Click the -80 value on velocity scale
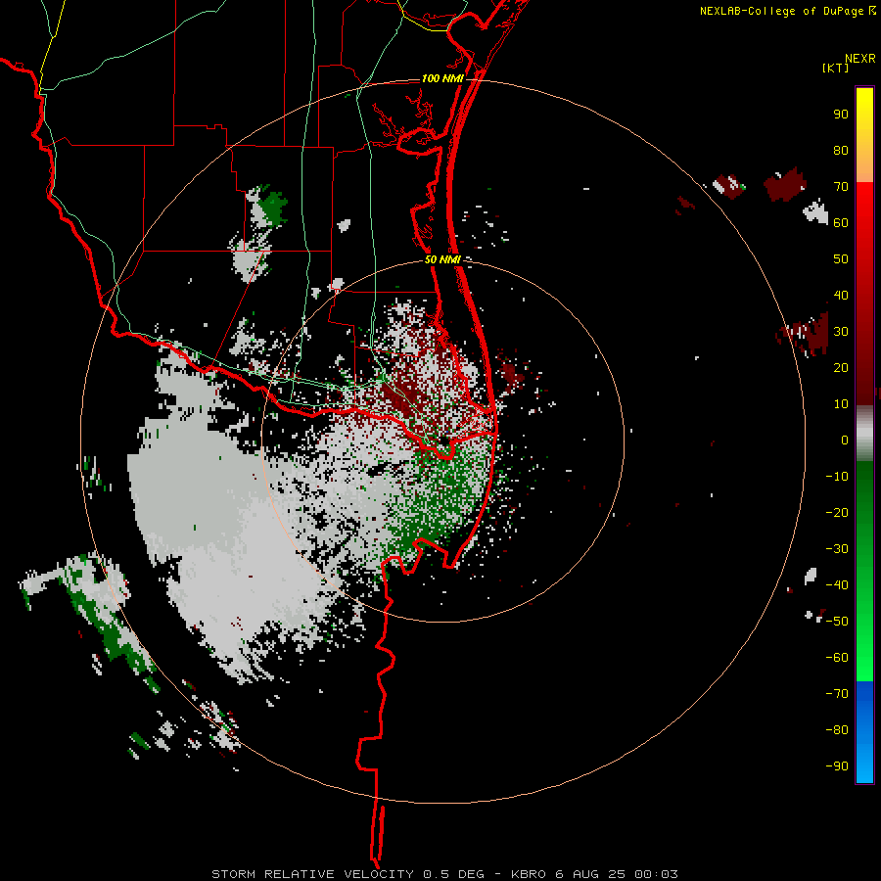This screenshot has width=881, height=881. click(837, 730)
